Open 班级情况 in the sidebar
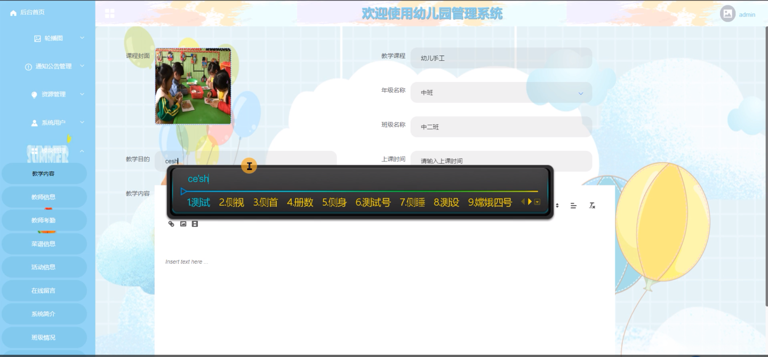Viewport: 768px width, 357px height. 43,338
